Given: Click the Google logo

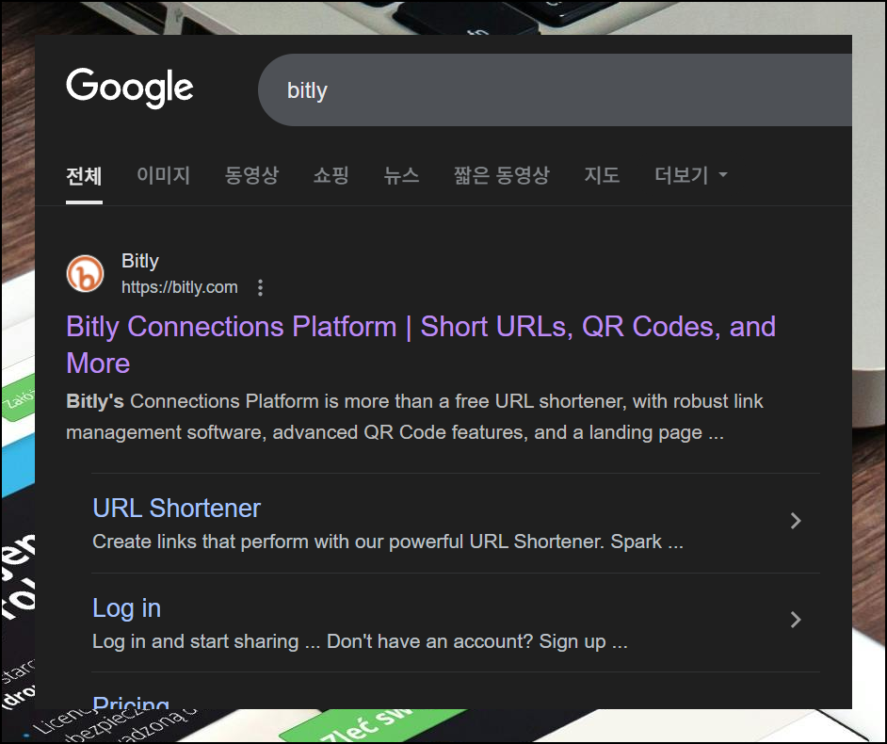Looking at the screenshot, I should [130, 88].
